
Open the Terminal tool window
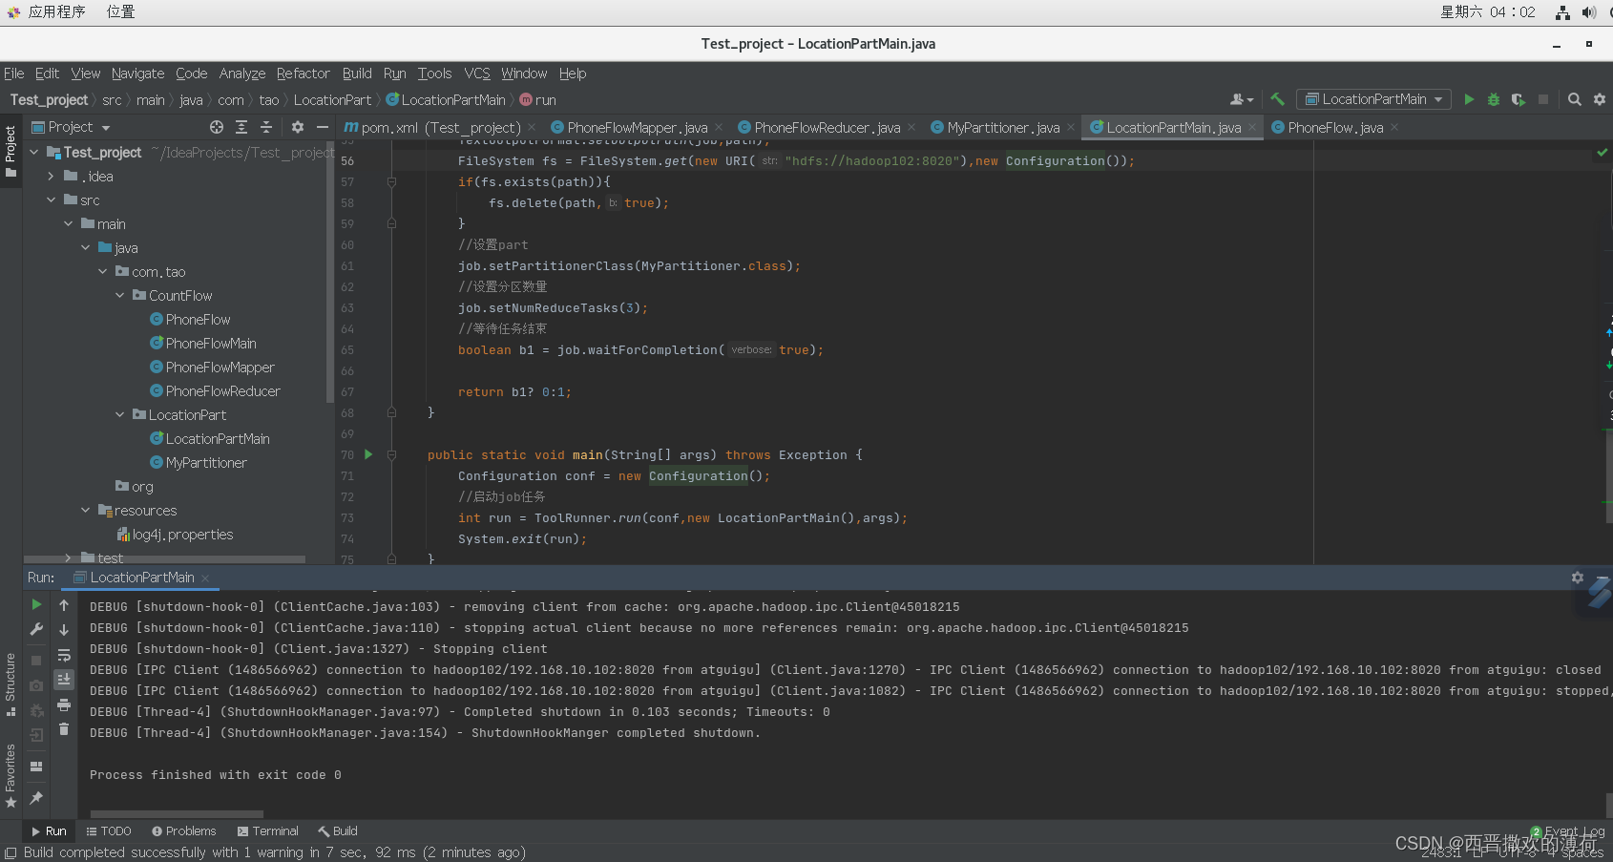point(268,831)
